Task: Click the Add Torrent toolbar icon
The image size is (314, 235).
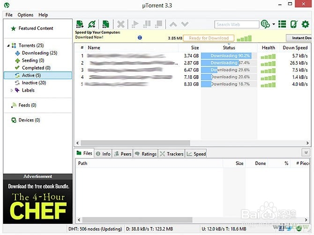Action: click(x=80, y=24)
